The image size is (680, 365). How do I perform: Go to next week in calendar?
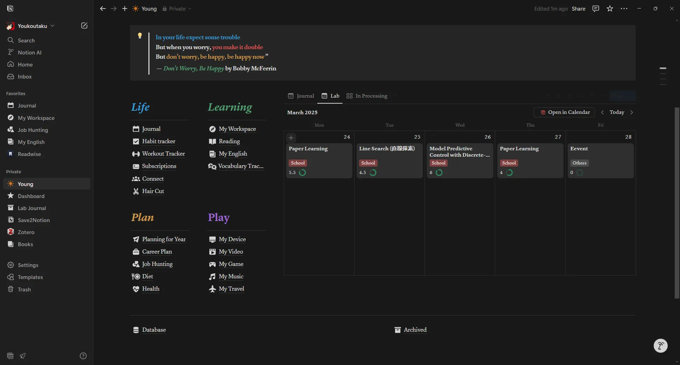point(632,112)
